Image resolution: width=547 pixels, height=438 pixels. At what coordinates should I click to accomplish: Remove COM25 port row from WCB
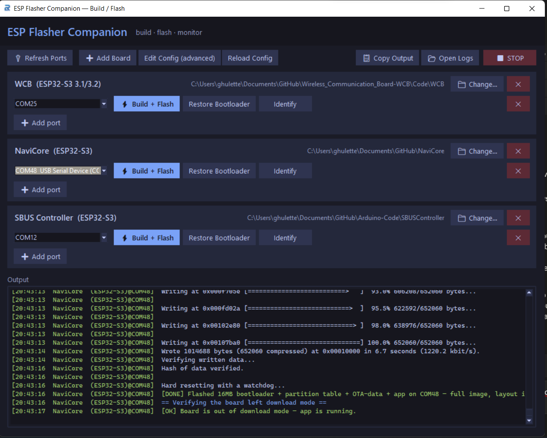pyautogui.click(x=518, y=104)
